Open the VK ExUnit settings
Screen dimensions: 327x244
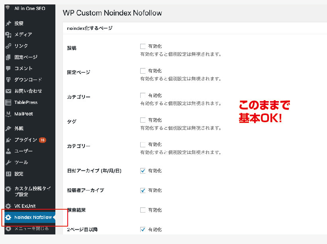(25, 206)
